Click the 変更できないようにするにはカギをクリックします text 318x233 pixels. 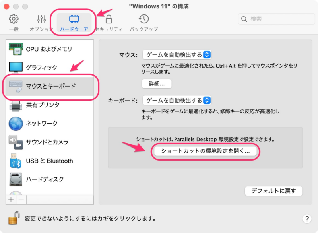pos(91,219)
